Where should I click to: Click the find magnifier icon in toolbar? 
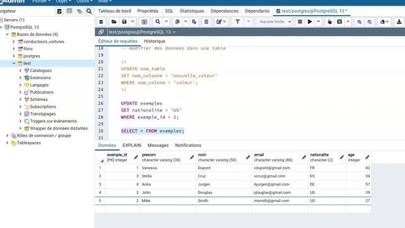tap(158, 22)
